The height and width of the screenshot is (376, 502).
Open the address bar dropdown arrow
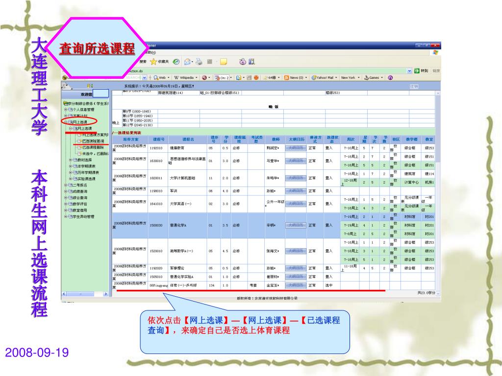pos(409,70)
